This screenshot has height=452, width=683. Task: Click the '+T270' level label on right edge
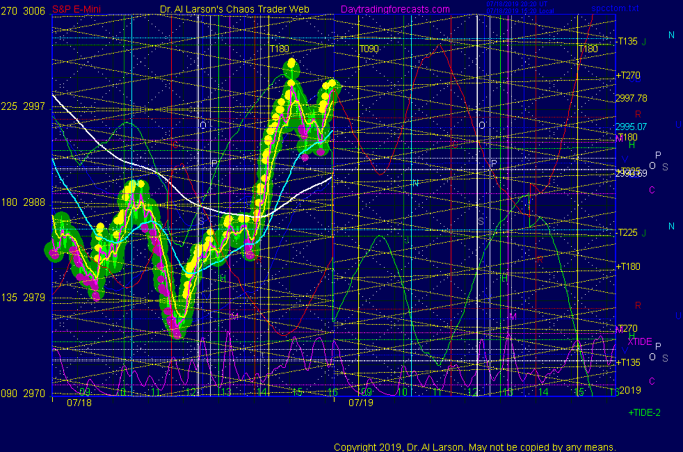[x=627, y=75]
